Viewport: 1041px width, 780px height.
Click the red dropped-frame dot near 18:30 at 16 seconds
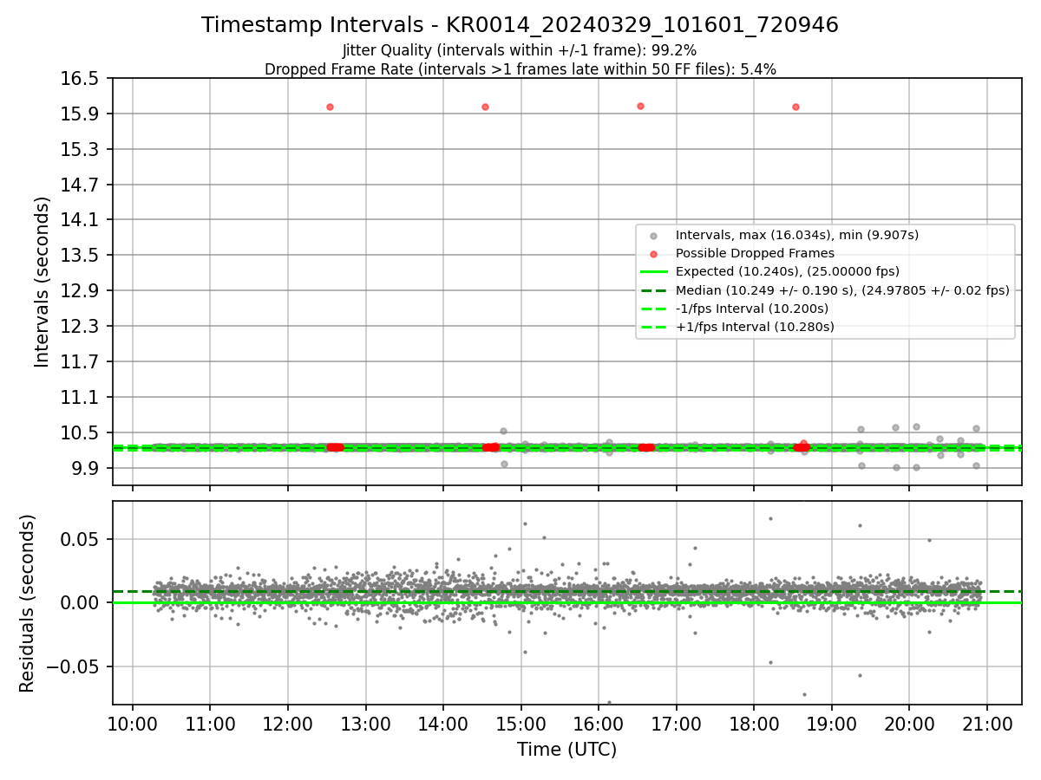[x=795, y=107]
